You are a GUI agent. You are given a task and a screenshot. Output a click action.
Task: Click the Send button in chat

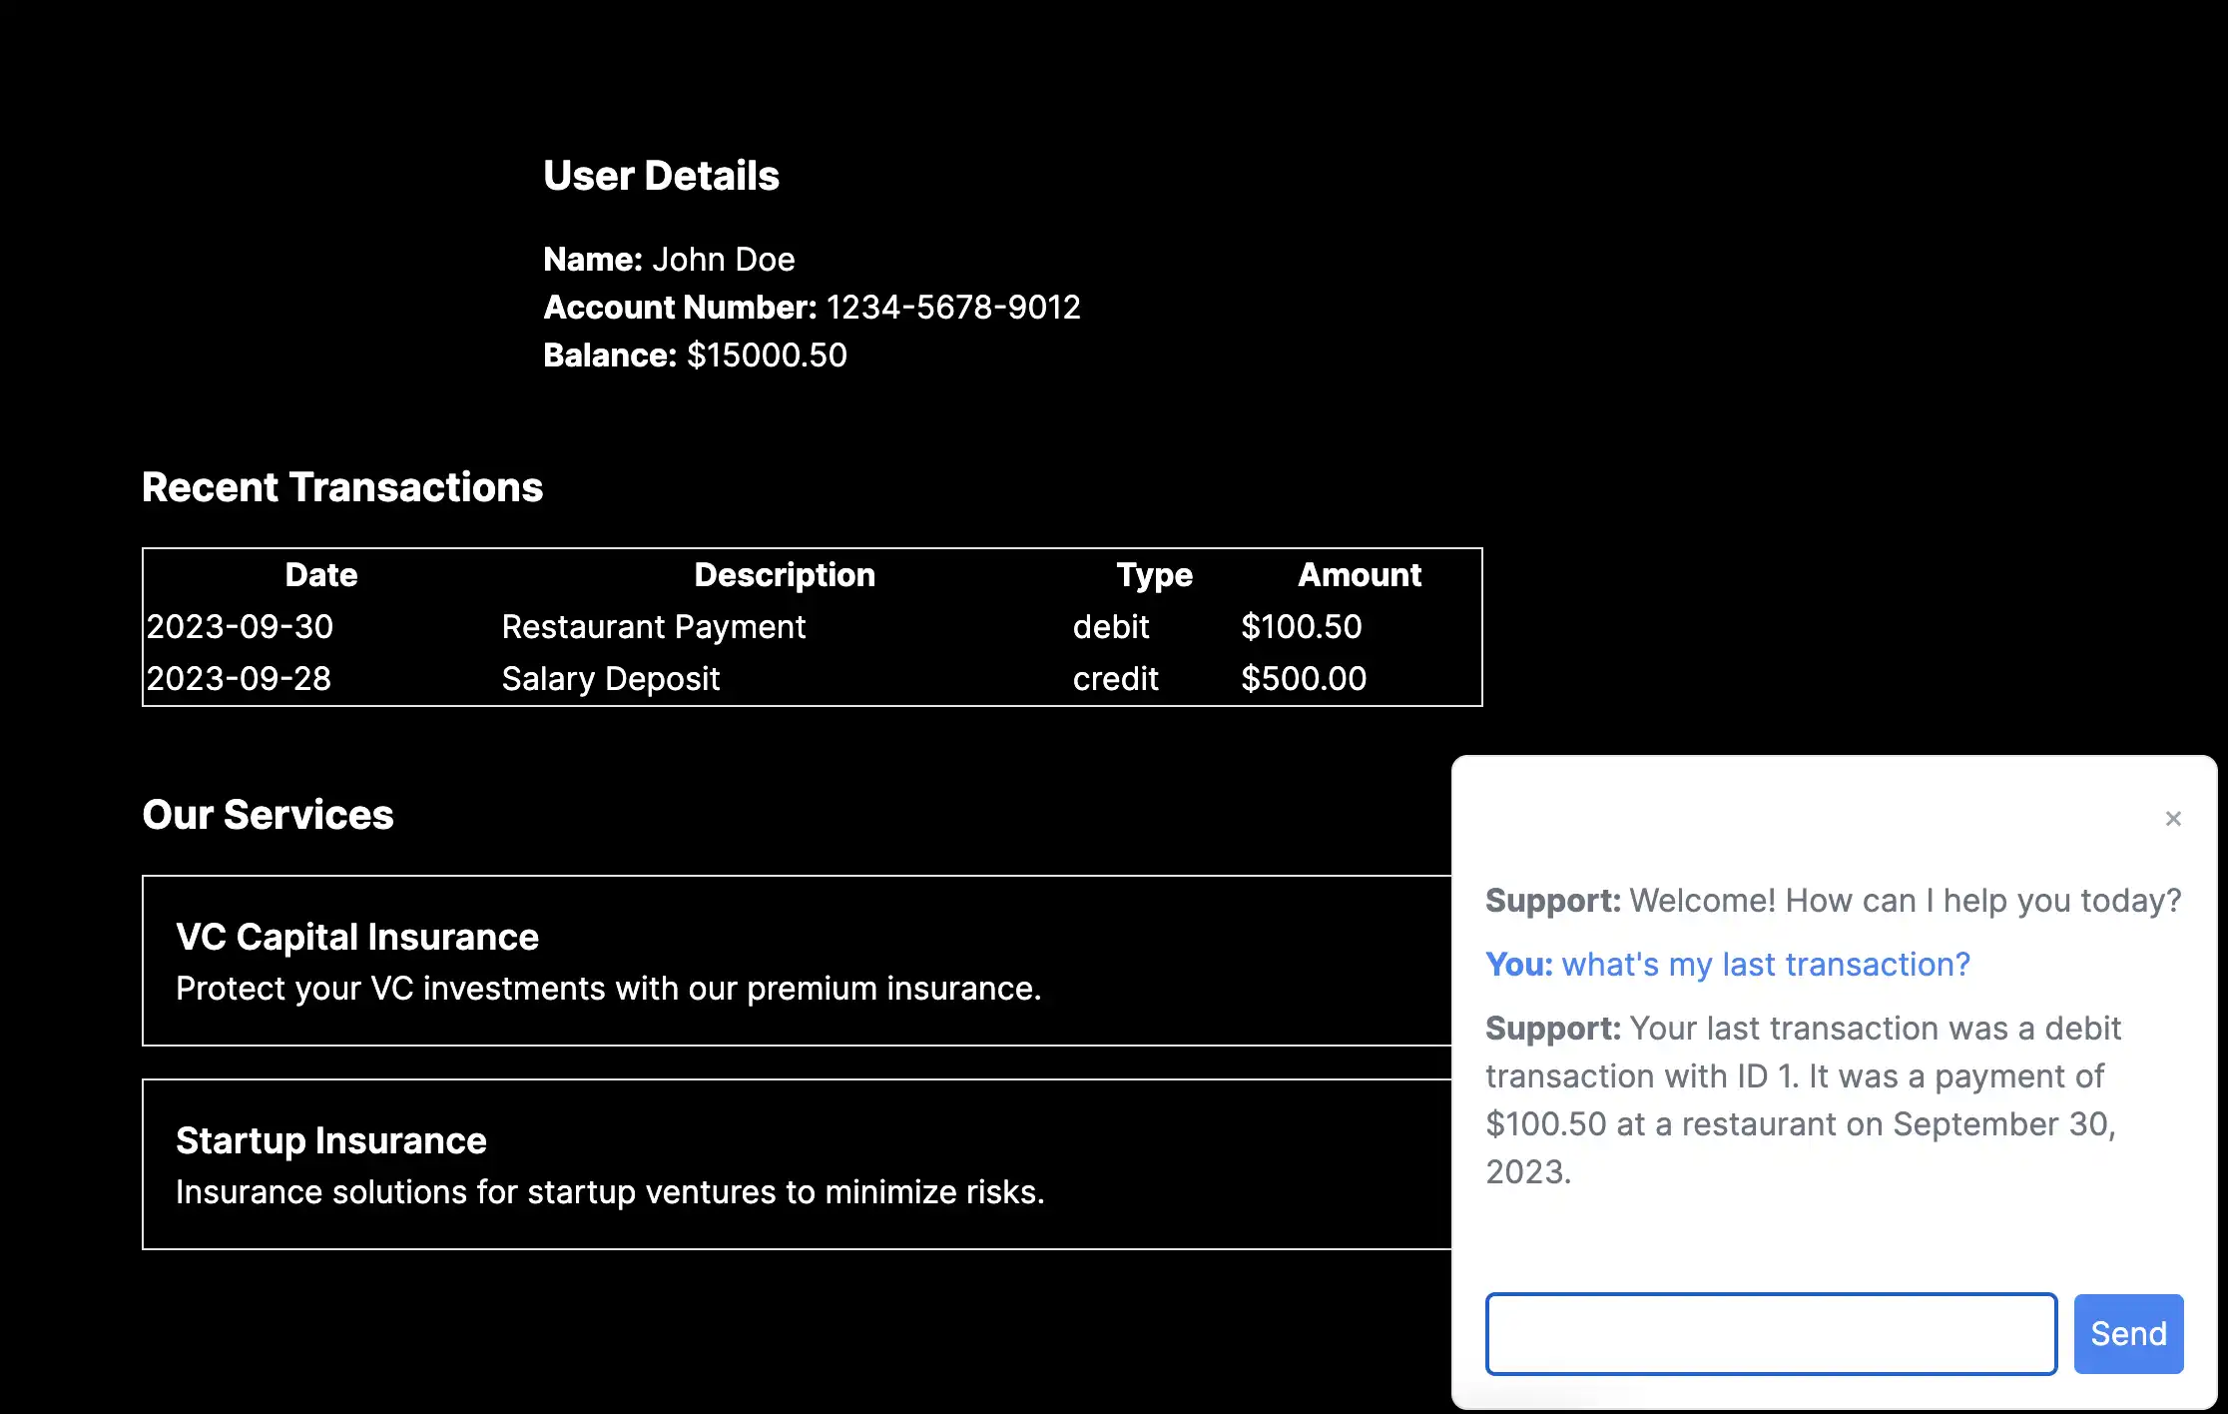(2128, 1334)
